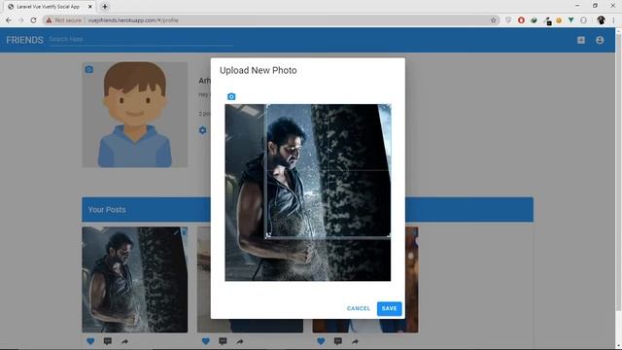Click the FRIENDS logo
The image size is (622, 350).
tap(24, 40)
